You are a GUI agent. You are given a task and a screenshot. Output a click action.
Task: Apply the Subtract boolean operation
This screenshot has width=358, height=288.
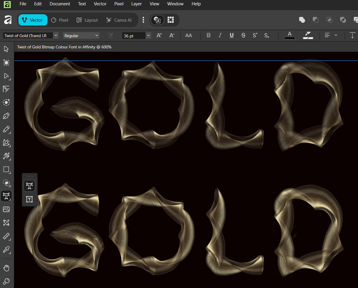click(x=316, y=20)
